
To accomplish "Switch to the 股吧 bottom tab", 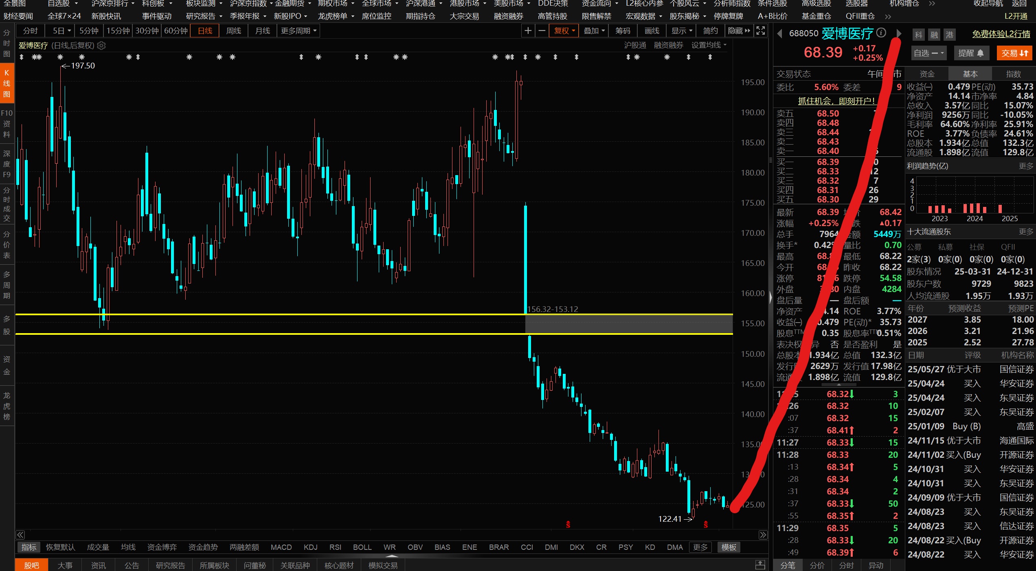I will pos(31,565).
